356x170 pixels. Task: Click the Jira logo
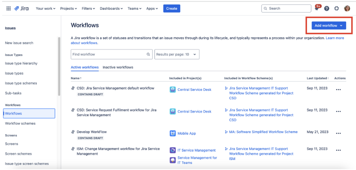[x=21, y=9]
